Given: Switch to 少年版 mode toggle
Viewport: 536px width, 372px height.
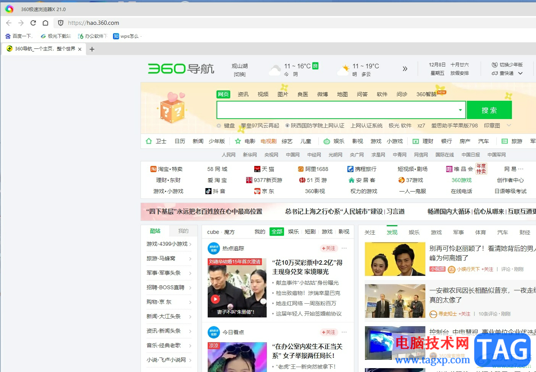Looking at the screenshot, I should [507, 65].
